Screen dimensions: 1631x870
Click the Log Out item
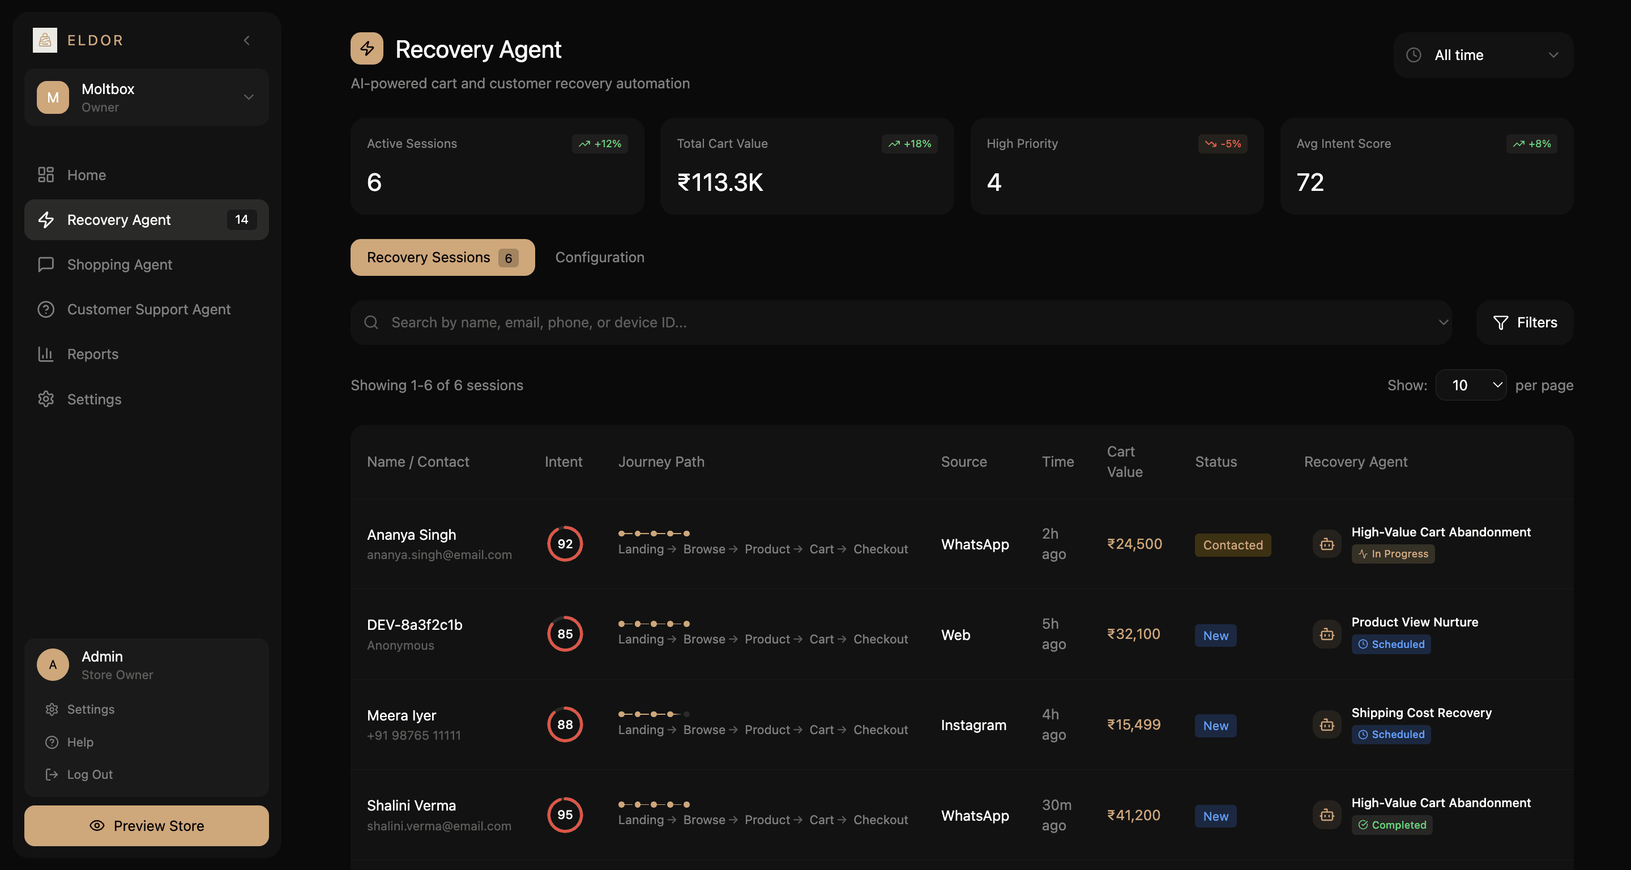click(x=89, y=774)
